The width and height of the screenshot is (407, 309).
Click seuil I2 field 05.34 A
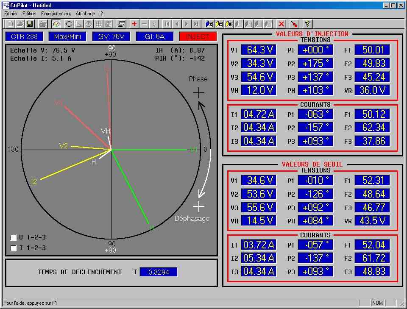259,258
